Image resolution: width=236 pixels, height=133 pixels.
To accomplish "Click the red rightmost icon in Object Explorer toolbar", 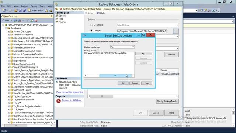I will (36, 20).
